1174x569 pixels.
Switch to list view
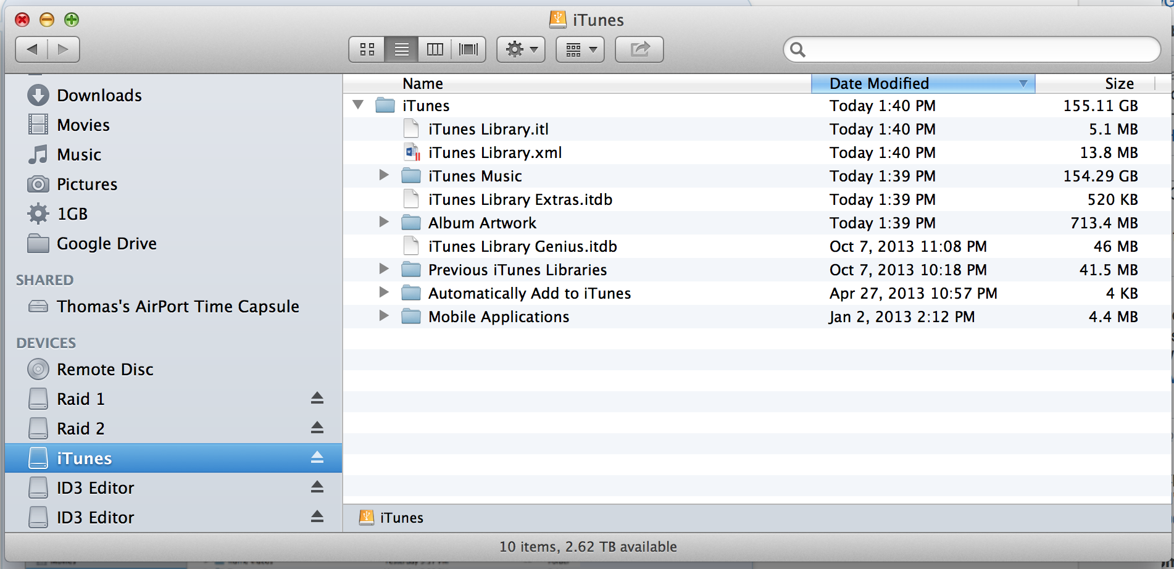click(x=401, y=49)
